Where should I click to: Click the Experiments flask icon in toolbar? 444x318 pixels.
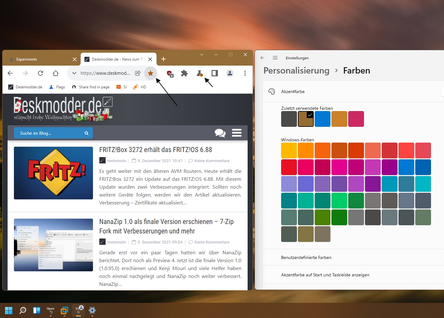click(200, 73)
